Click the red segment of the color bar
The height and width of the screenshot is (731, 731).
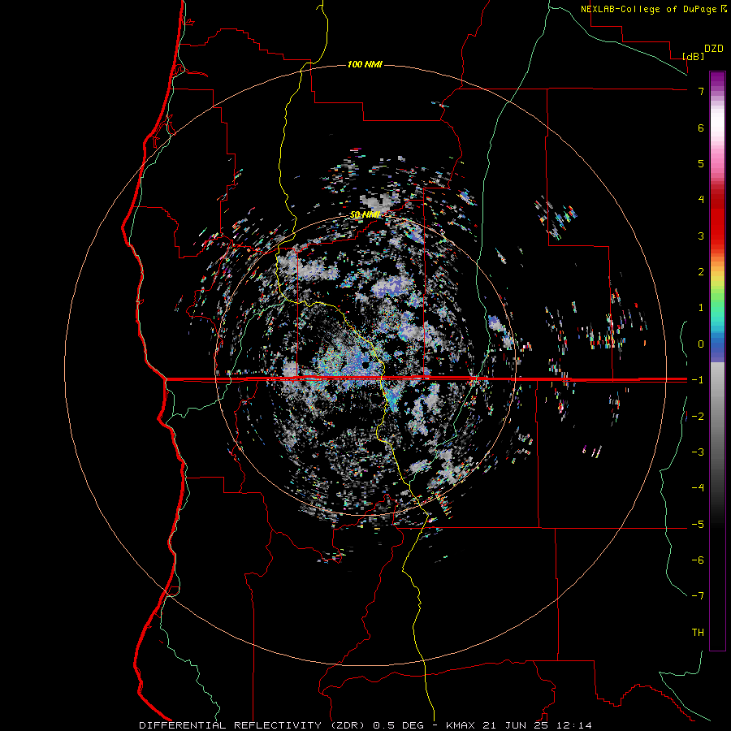[717, 224]
